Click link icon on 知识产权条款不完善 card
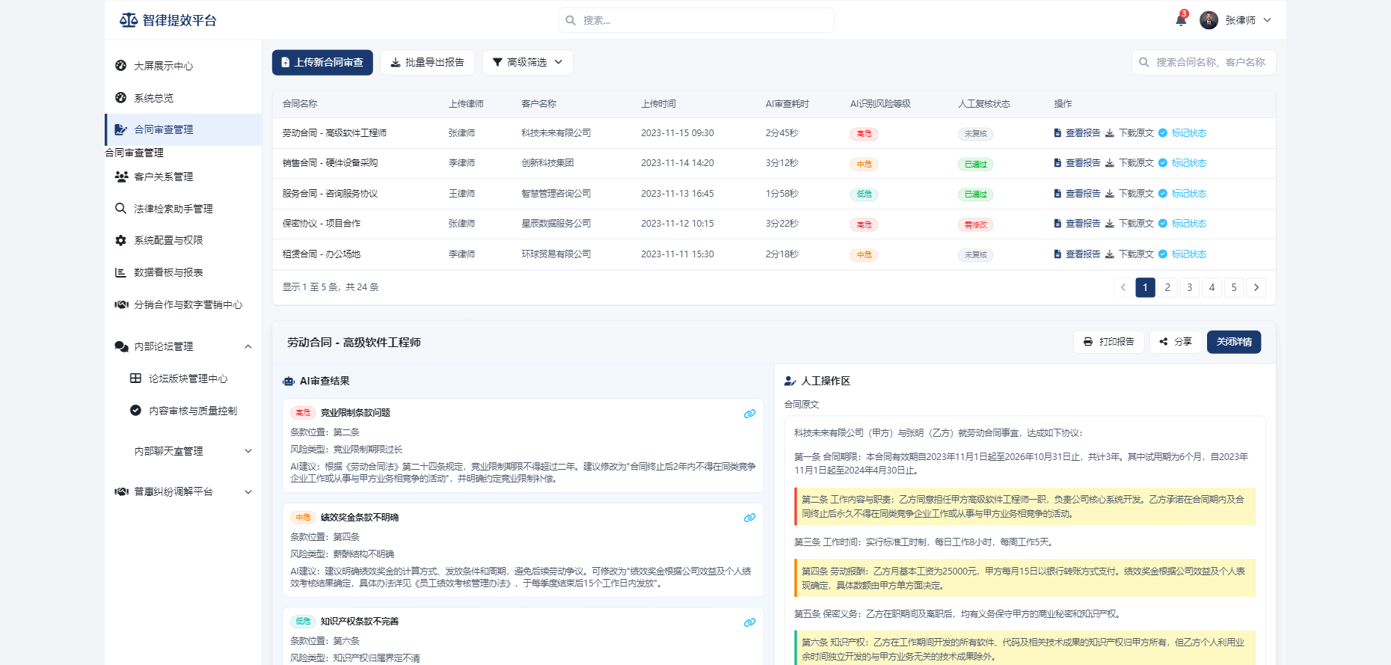 point(749,622)
